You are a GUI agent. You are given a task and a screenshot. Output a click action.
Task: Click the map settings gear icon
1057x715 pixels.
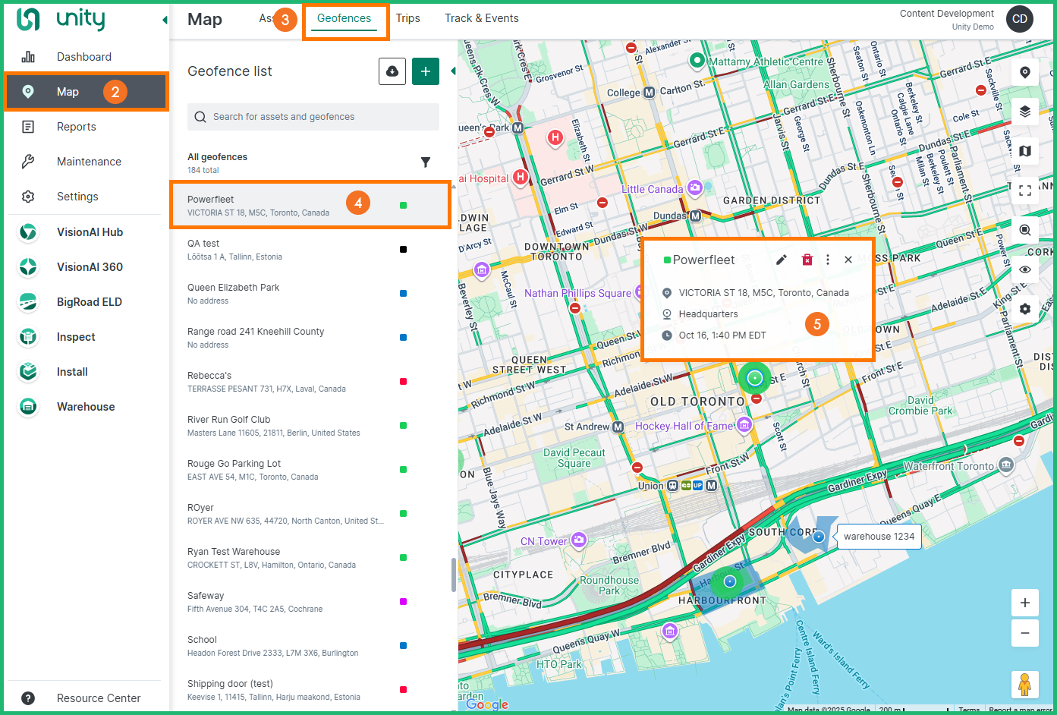tap(1024, 309)
